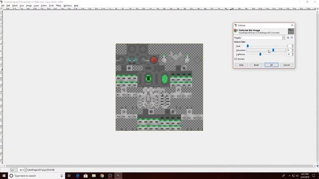Click the clock in the system tray
The width and height of the screenshot is (319, 179).
[305, 176]
